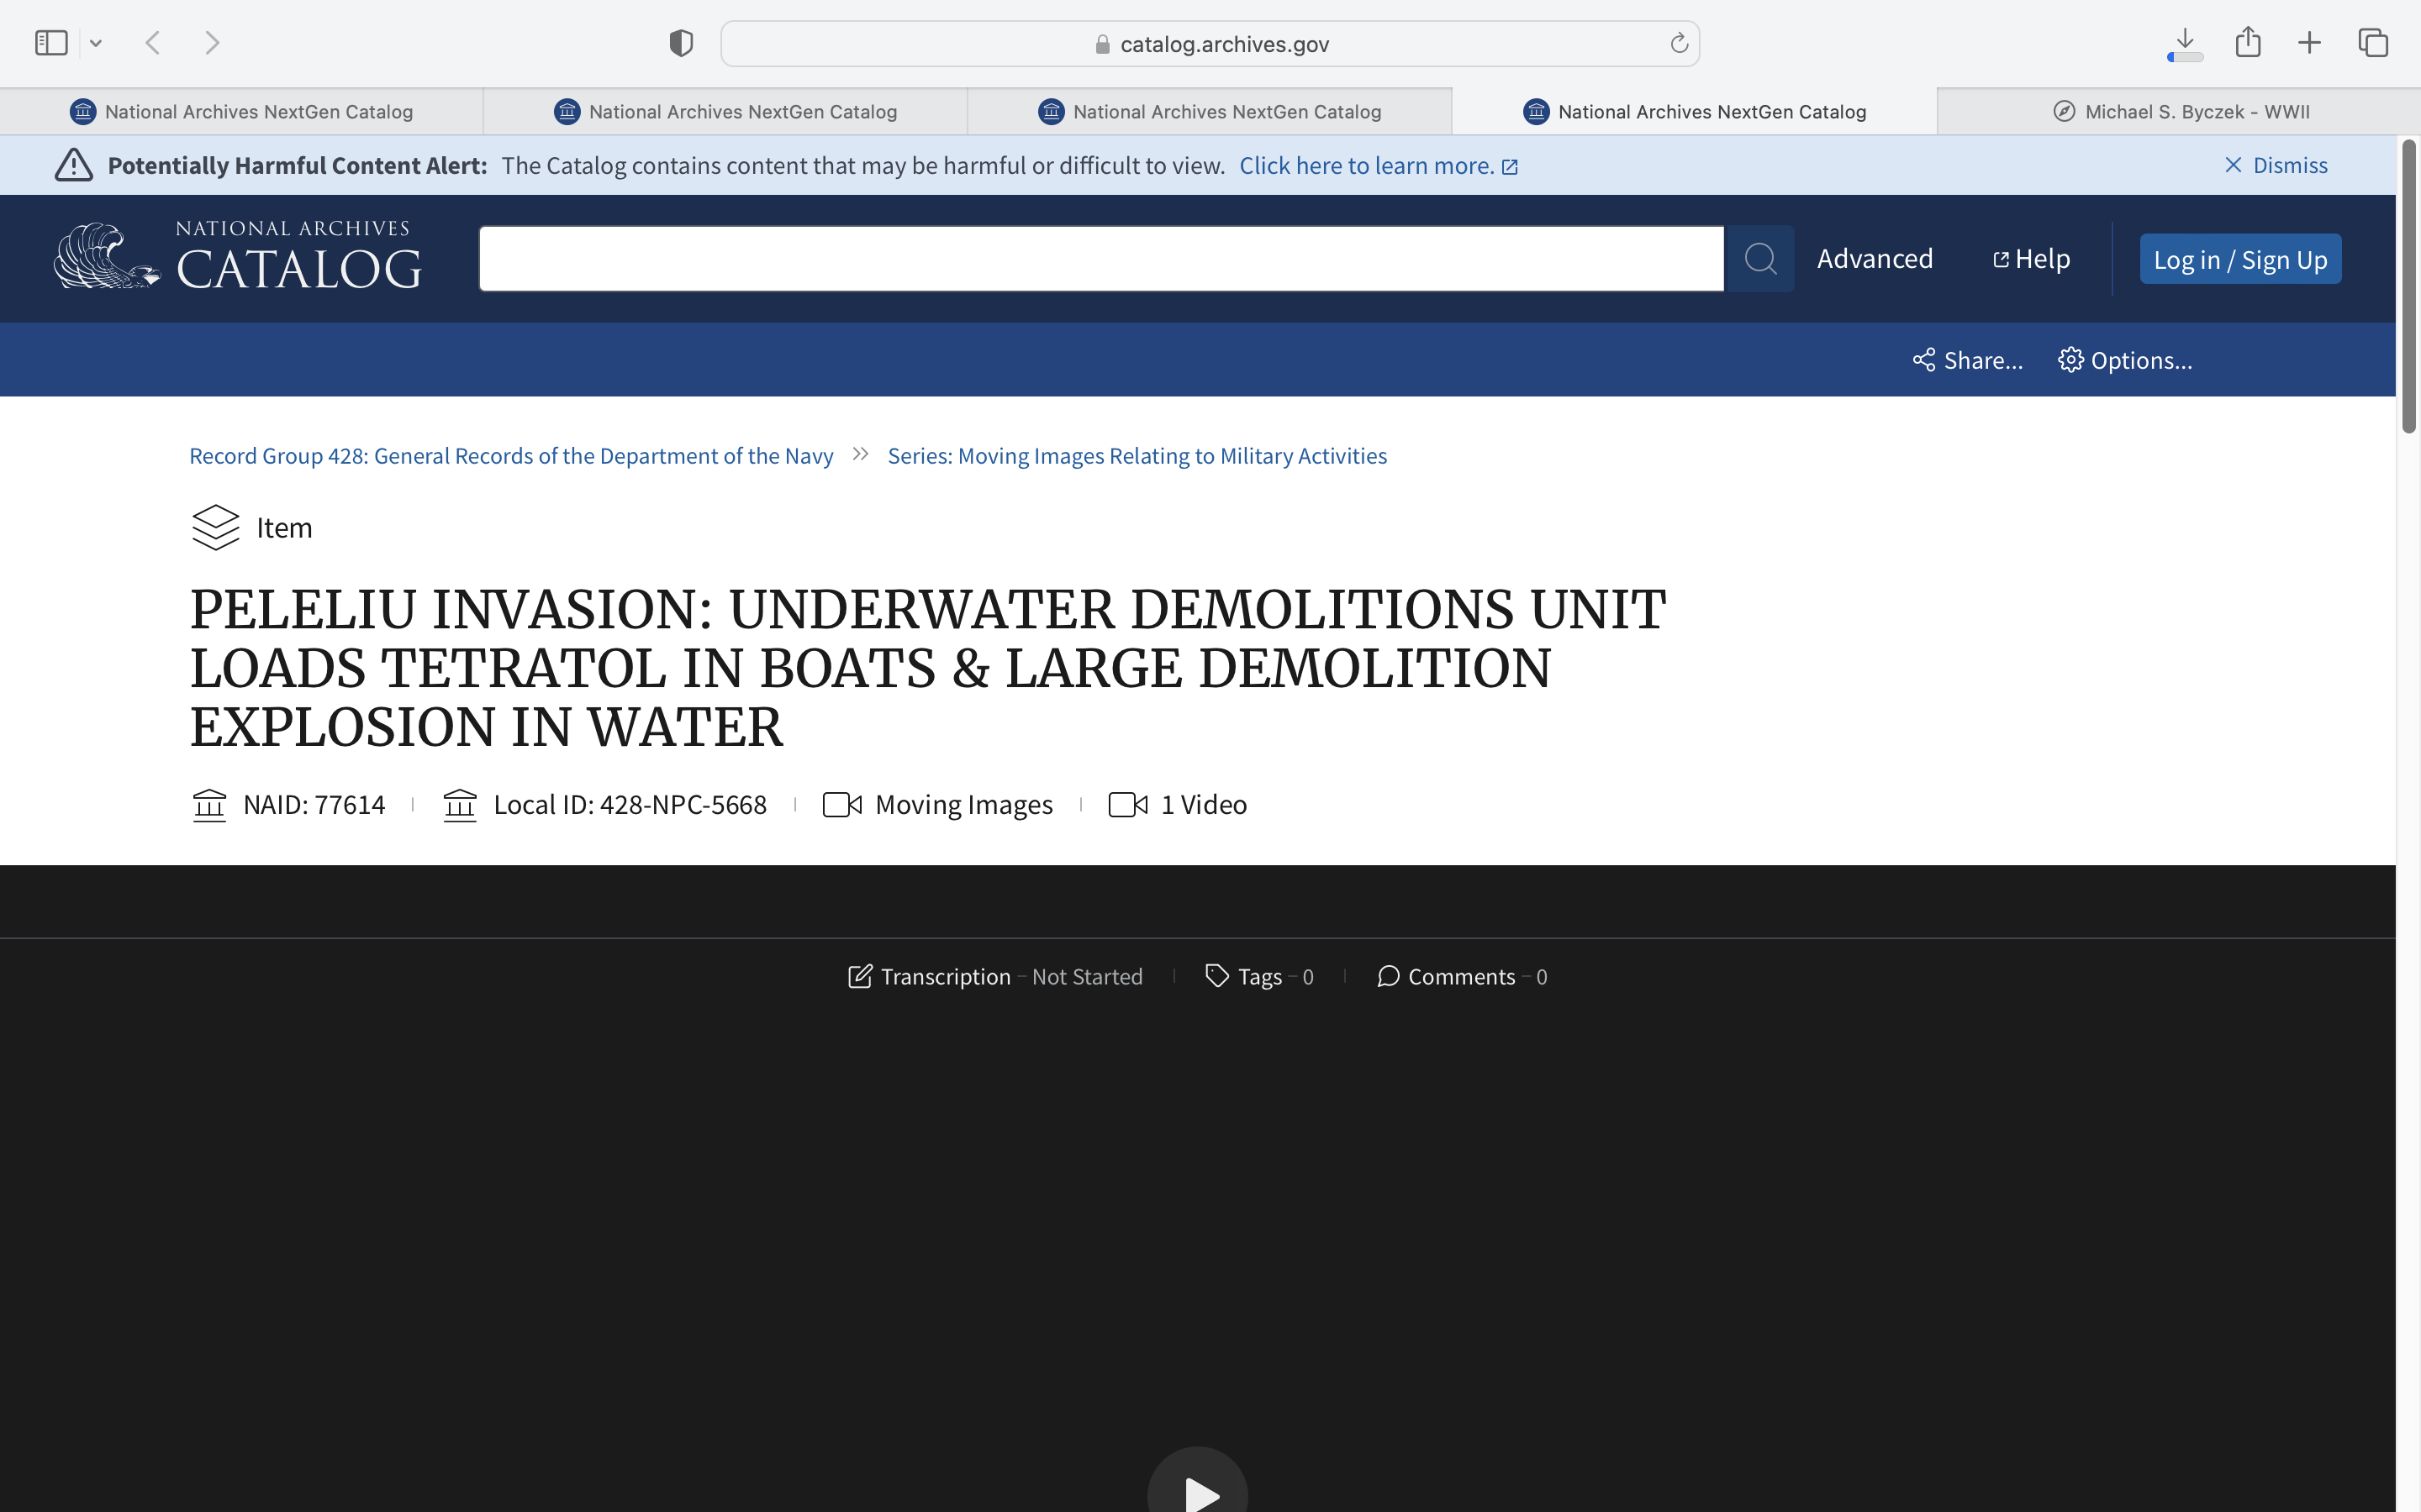Open the Options... menu
The height and width of the screenshot is (1512, 2421).
(x=2125, y=360)
